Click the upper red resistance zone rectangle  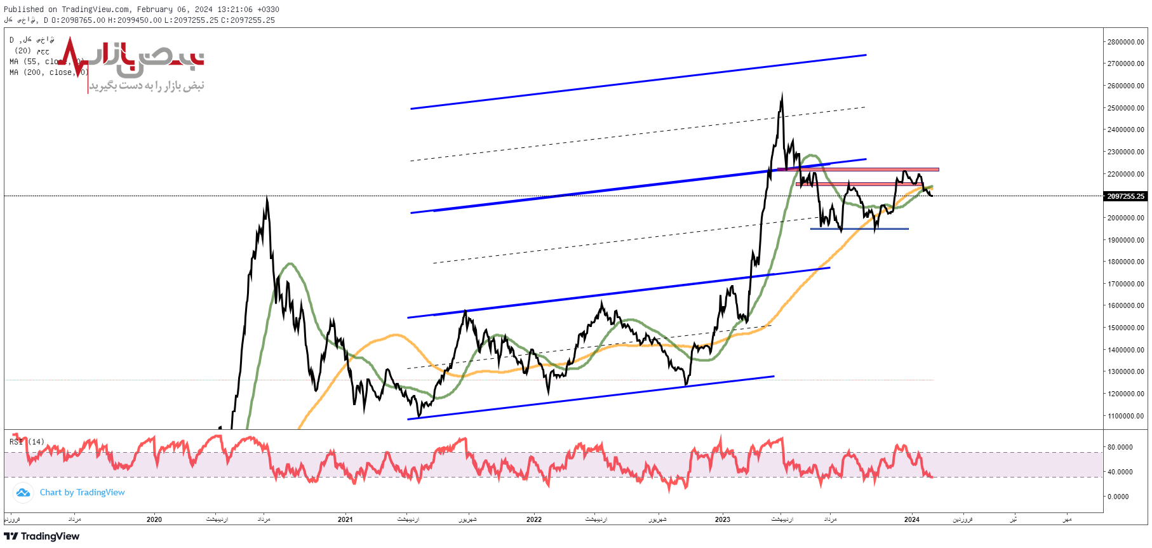click(x=858, y=170)
